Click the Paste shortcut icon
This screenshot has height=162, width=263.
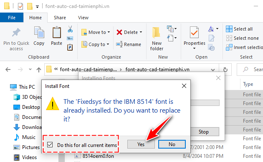70,47
